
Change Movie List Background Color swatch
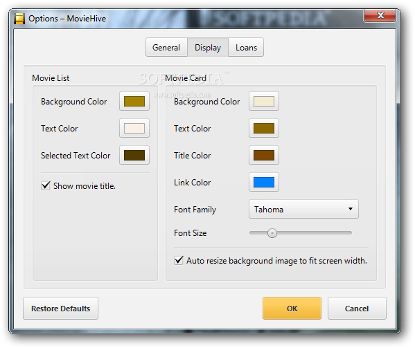pyautogui.click(x=134, y=101)
